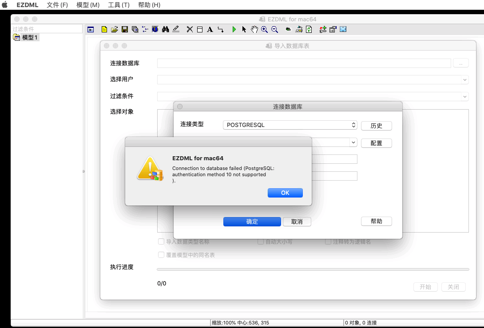Open the Apple menu
Screen dimensions: 484x328
pos(5,4)
